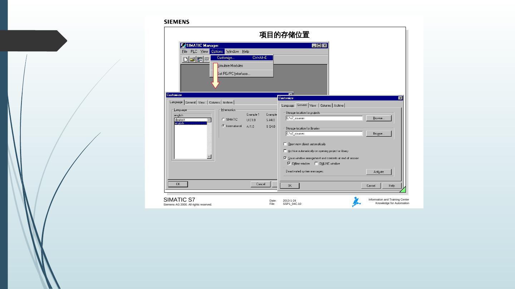Enable Archive automatically on opening project checkbox
The image size is (515, 289).
pyautogui.click(x=285, y=151)
